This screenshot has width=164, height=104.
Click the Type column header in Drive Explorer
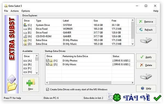[x=48, y=21]
